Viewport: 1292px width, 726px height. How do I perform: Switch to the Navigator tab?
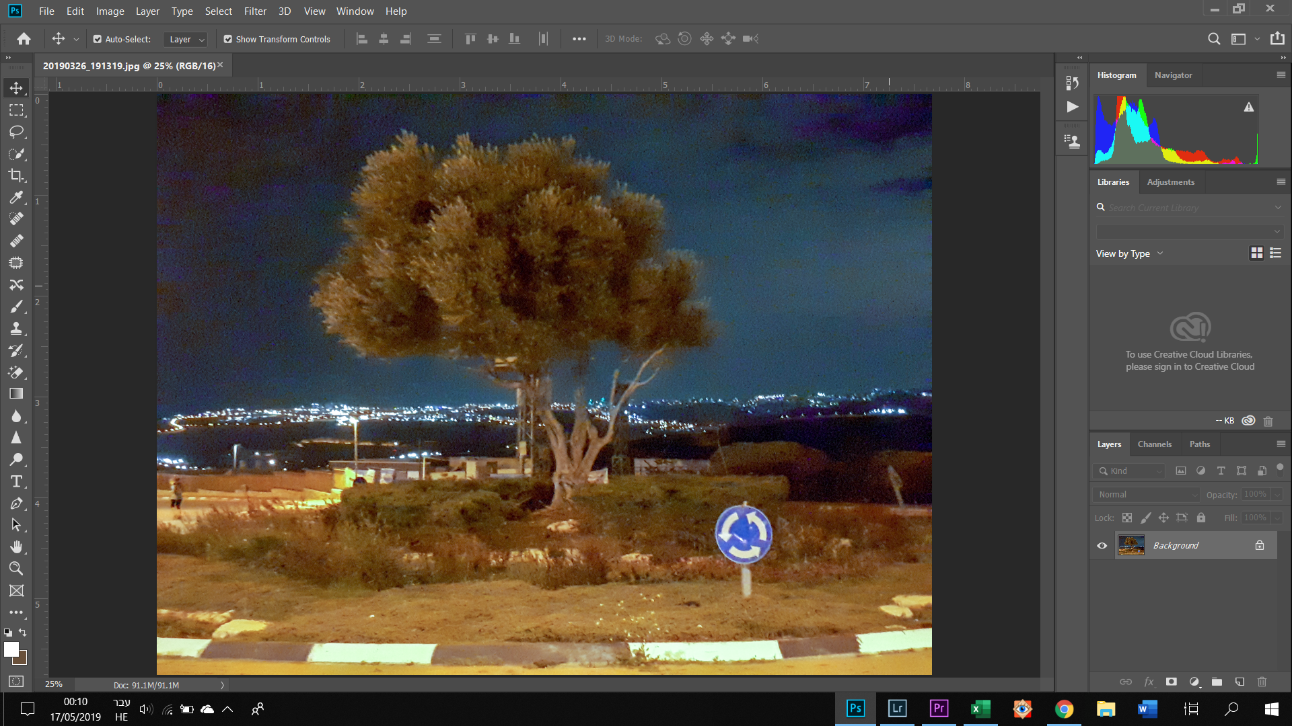(x=1173, y=75)
